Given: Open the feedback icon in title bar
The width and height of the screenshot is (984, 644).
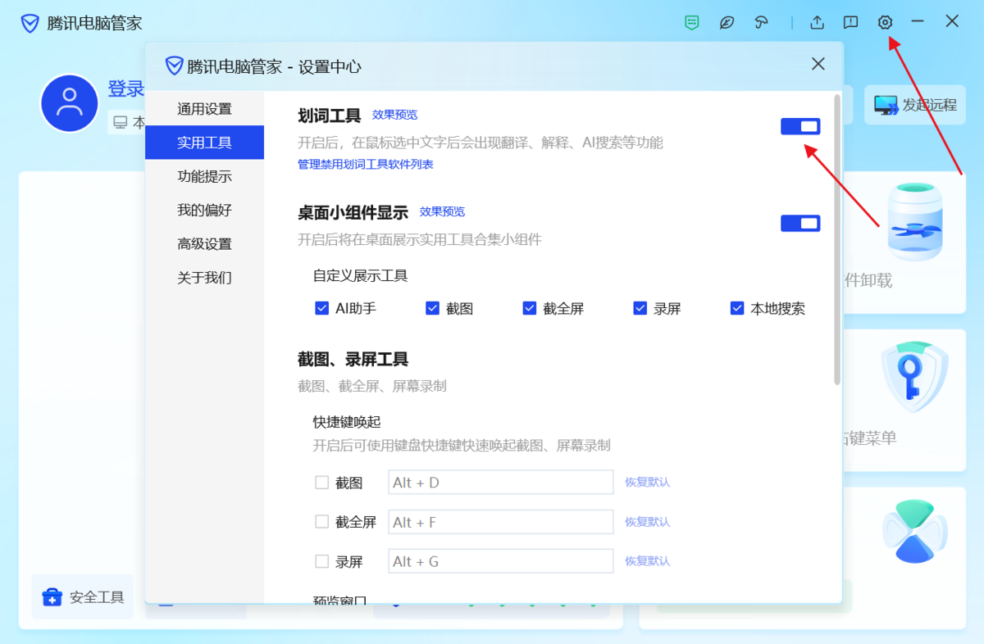Looking at the screenshot, I should click(x=851, y=22).
